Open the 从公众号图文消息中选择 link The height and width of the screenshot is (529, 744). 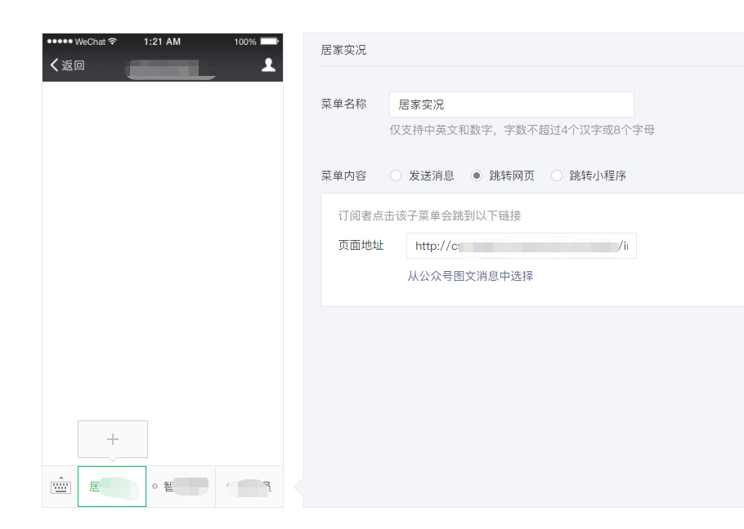[x=470, y=276]
